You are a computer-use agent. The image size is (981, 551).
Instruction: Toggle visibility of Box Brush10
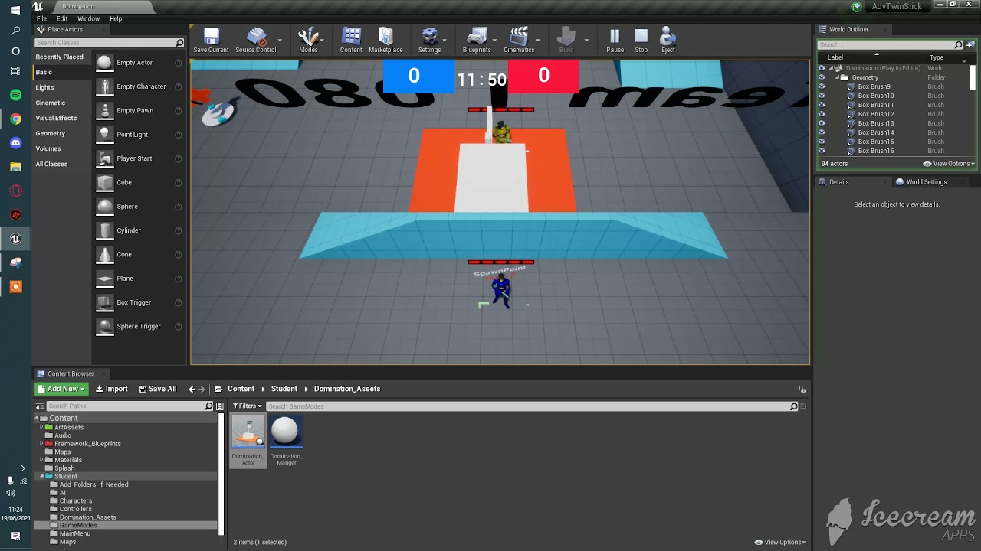click(822, 96)
